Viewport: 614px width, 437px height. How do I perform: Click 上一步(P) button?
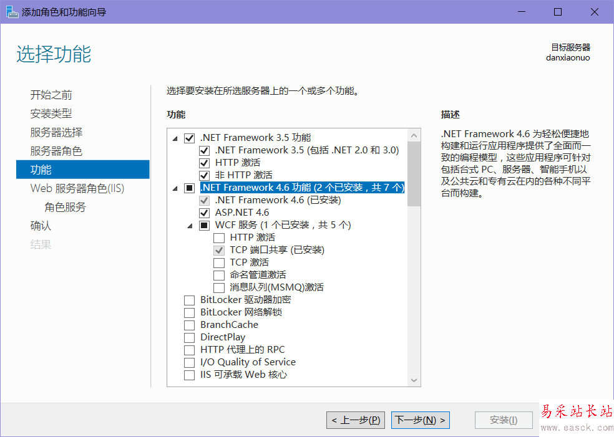point(356,420)
